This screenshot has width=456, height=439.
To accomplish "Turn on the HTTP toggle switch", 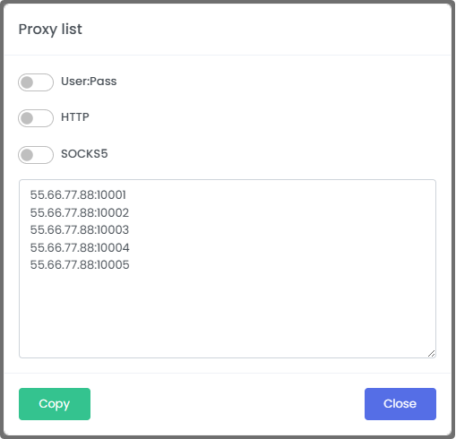I will pyautogui.click(x=36, y=118).
